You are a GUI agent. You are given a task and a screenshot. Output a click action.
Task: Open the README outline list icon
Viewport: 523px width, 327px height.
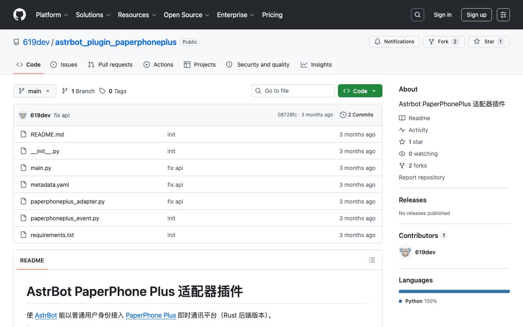coord(372,260)
